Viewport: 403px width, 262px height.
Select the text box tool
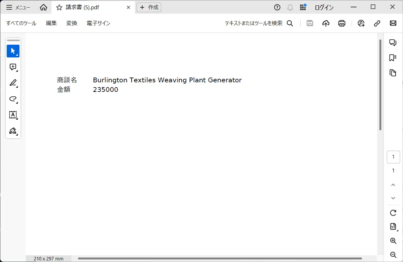pyautogui.click(x=13, y=115)
